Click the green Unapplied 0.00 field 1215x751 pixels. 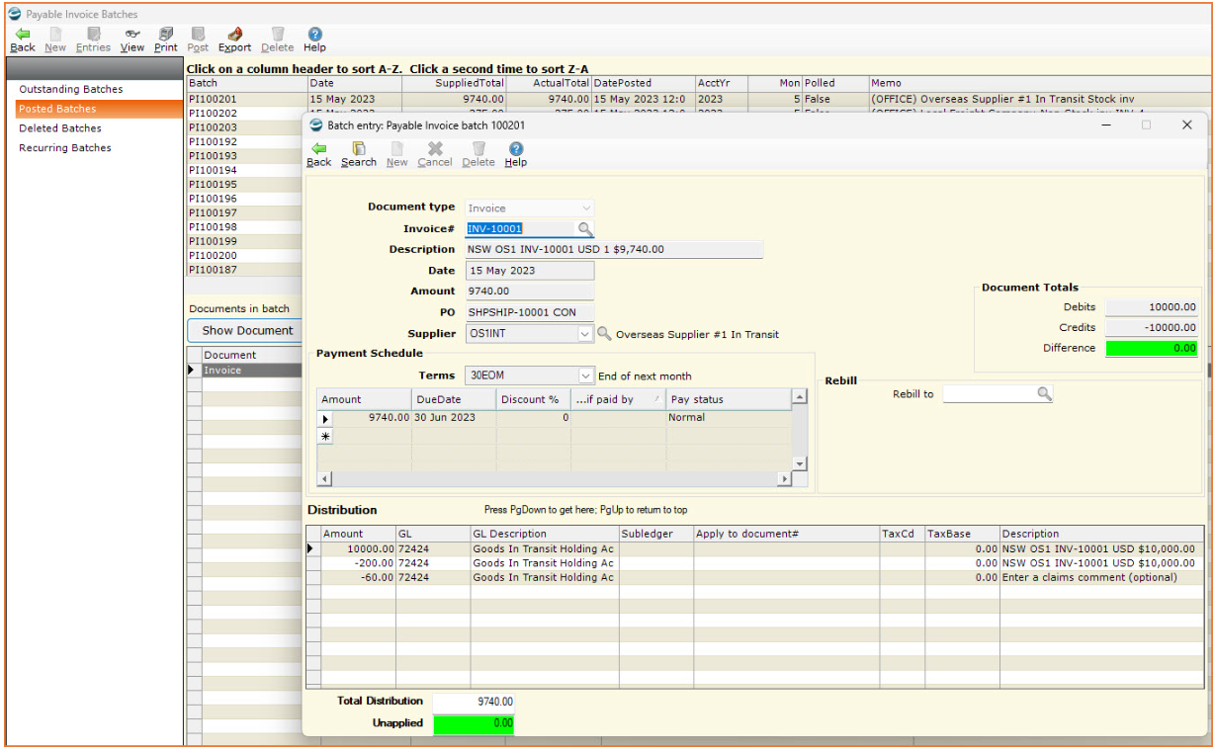pyautogui.click(x=474, y=723)
